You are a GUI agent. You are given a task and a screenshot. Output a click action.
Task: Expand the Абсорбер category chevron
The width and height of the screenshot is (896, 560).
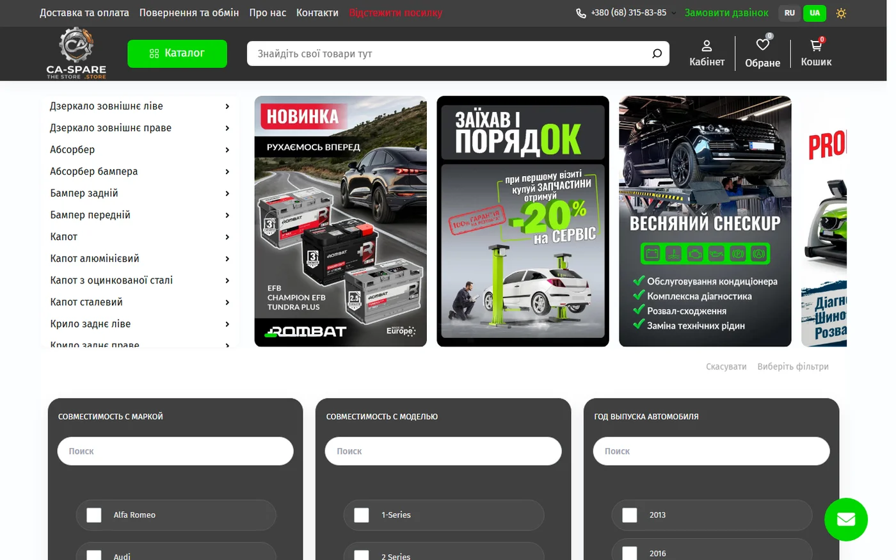[227, 150]
